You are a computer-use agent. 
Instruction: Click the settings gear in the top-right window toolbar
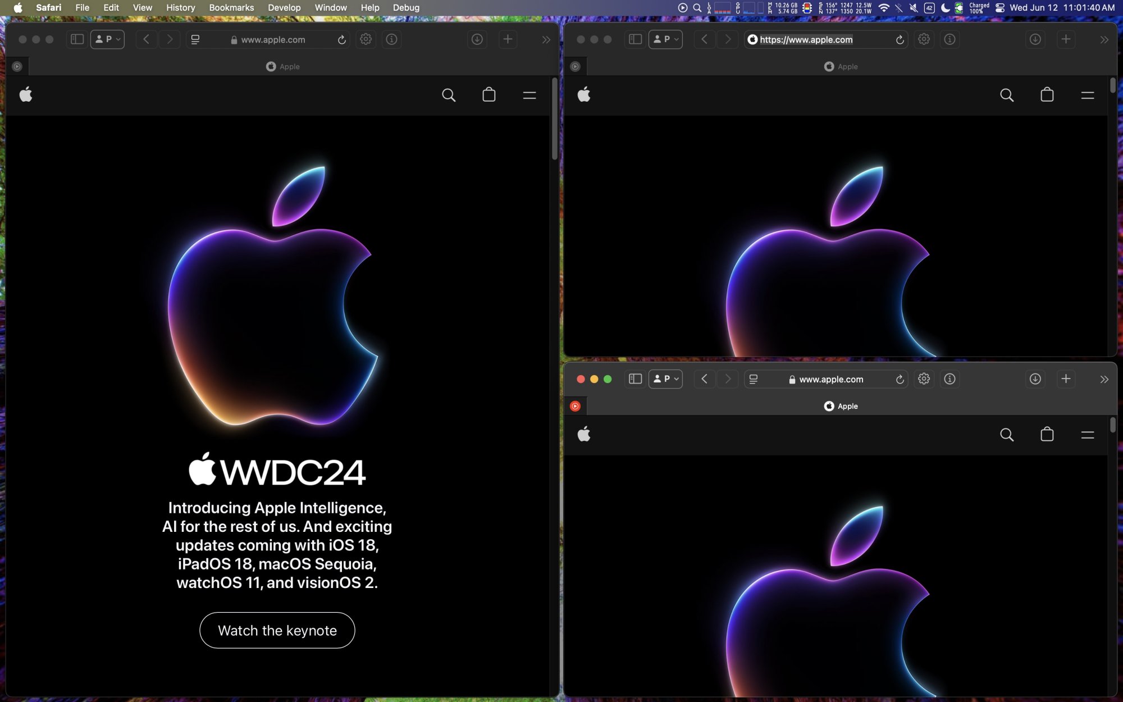[x=924, y=39]
